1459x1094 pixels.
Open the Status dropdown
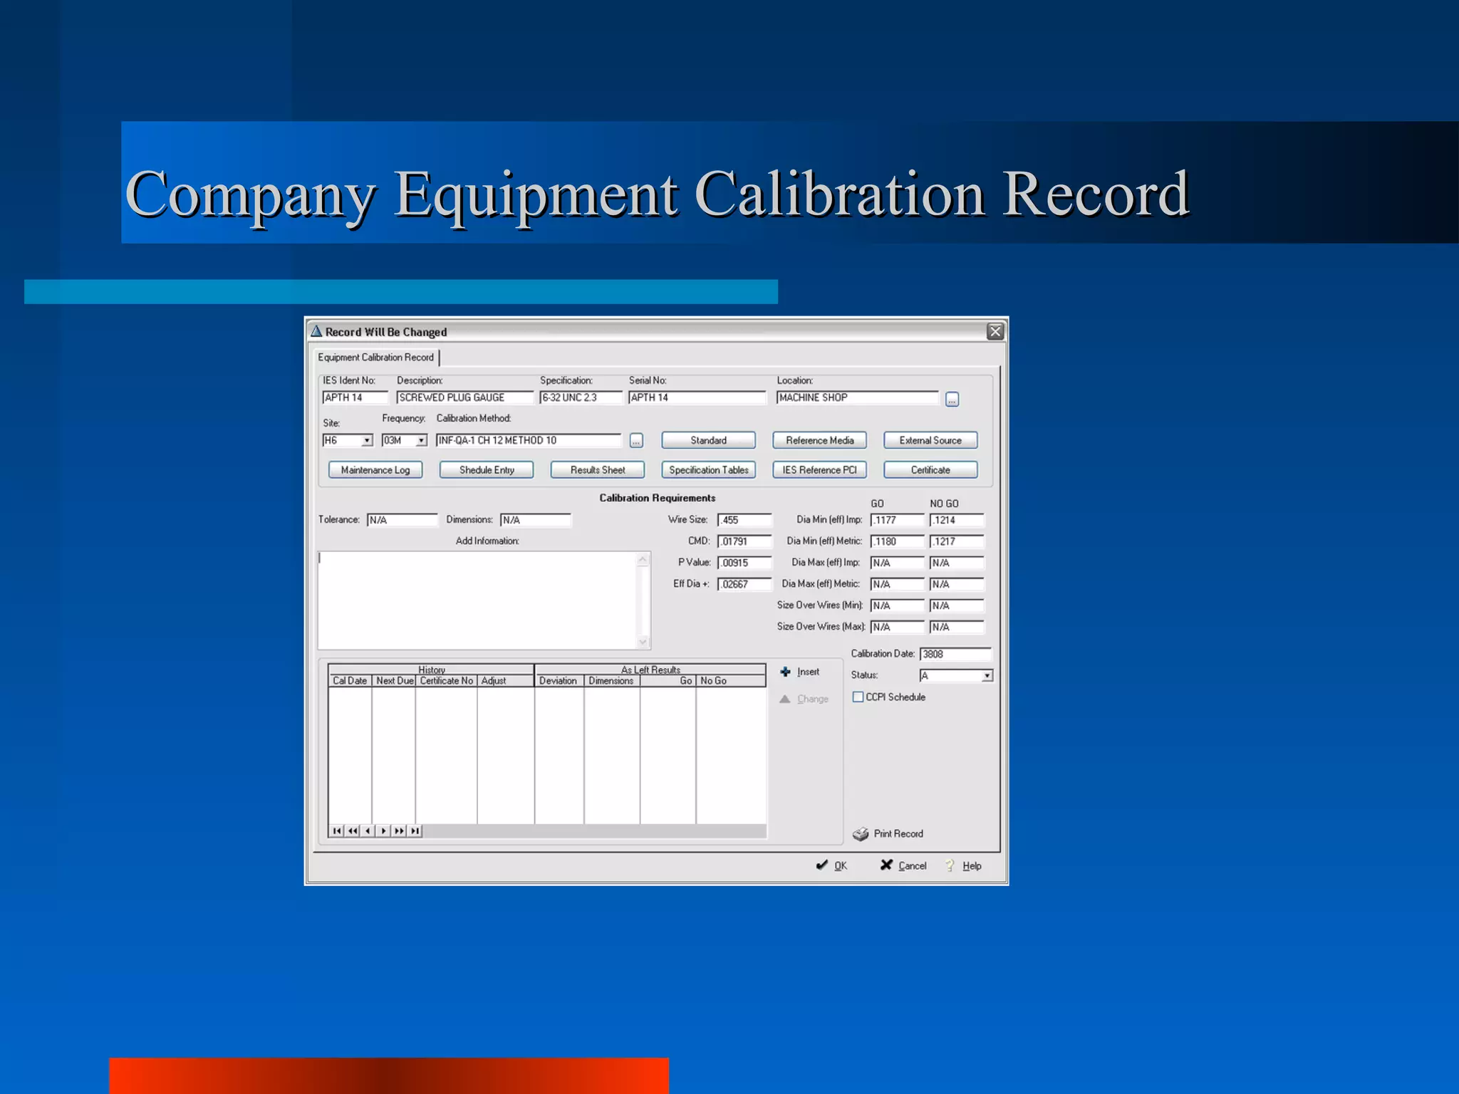(x=987, y=675)
